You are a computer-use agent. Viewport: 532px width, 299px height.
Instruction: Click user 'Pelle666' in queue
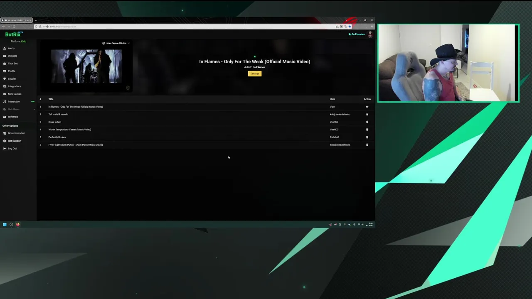tap(334, 137)
